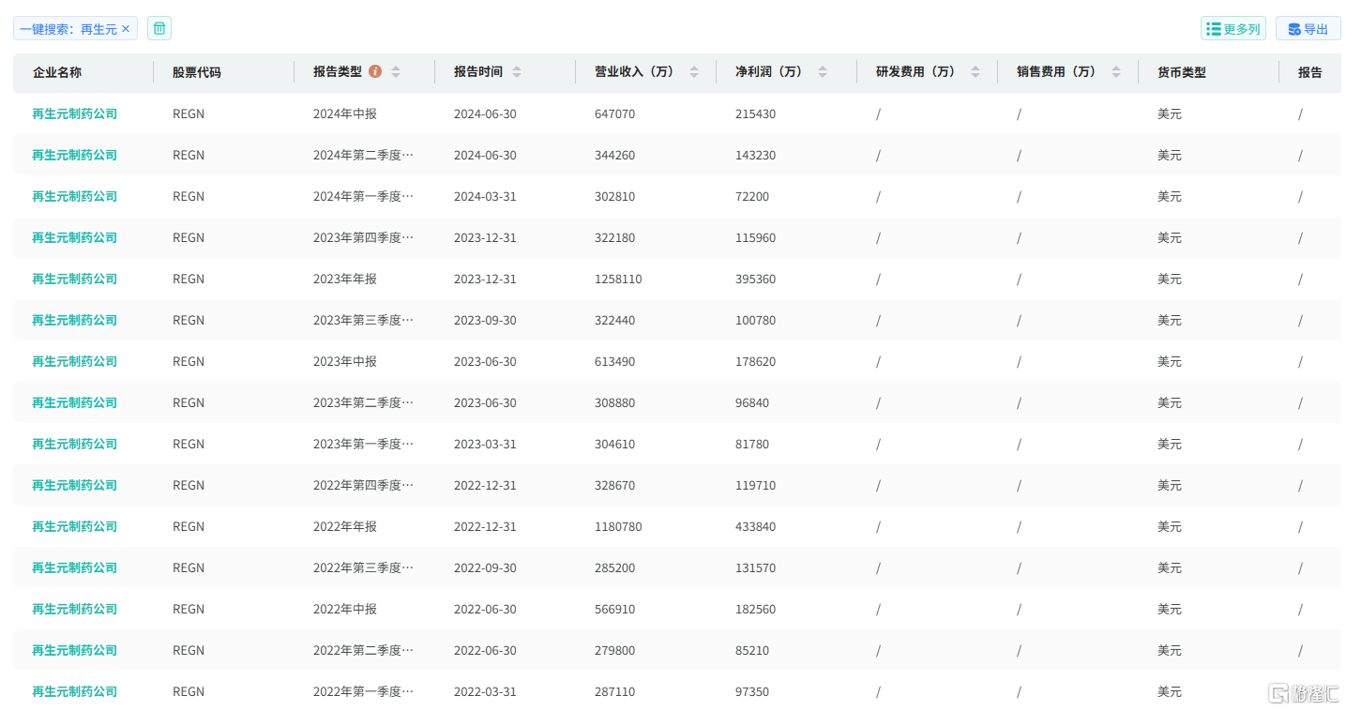Sort by the 净利润(万) column arrows

click(823, 71)
